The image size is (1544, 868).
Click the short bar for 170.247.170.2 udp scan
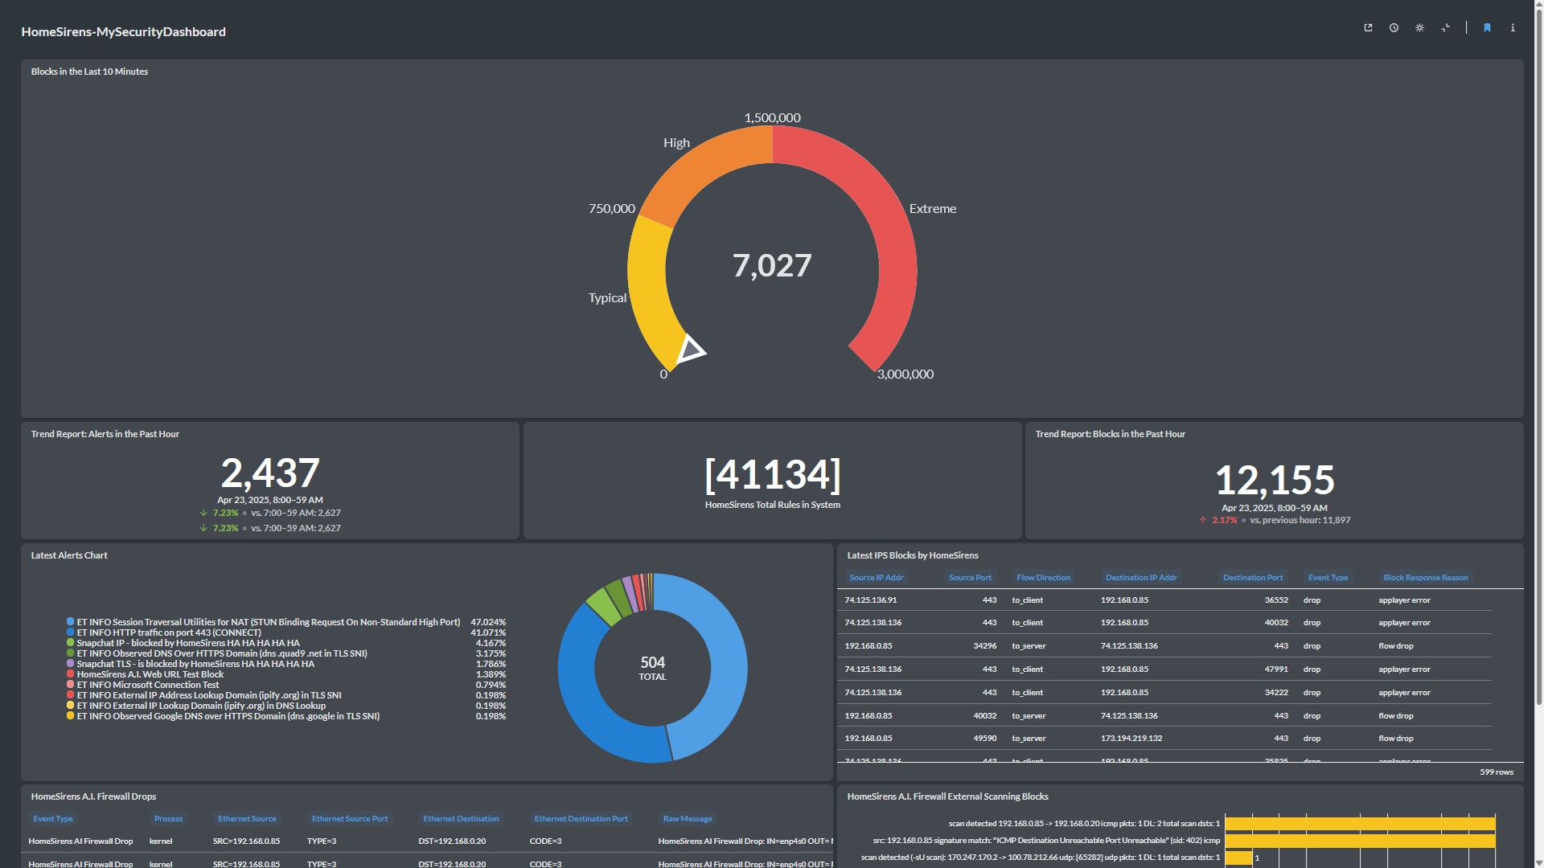[1238, 858]
